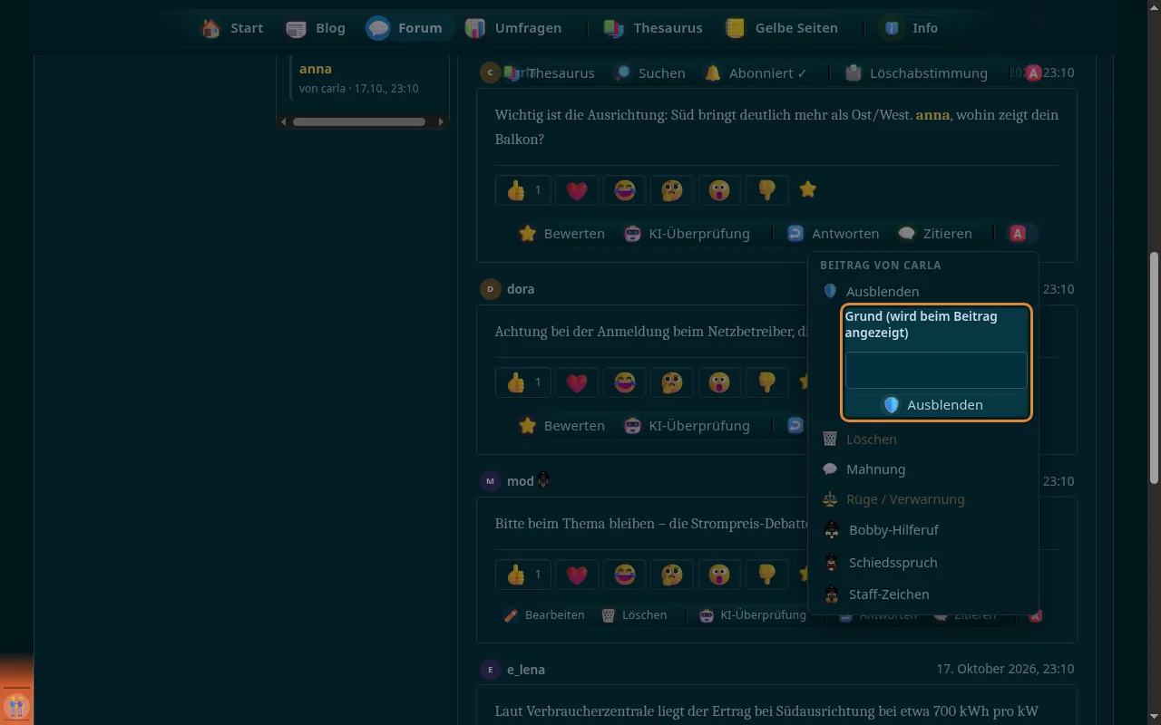Add laughing emoji reaction to mod's post
This screenshot has width=1161, height=725.
click(625, 575)
